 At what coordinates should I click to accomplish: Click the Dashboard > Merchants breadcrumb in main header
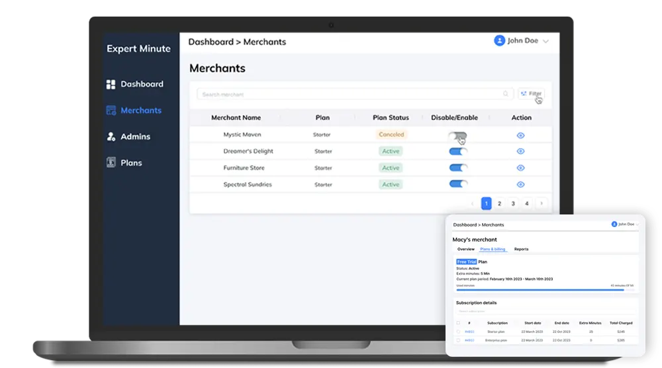(237, 42)
